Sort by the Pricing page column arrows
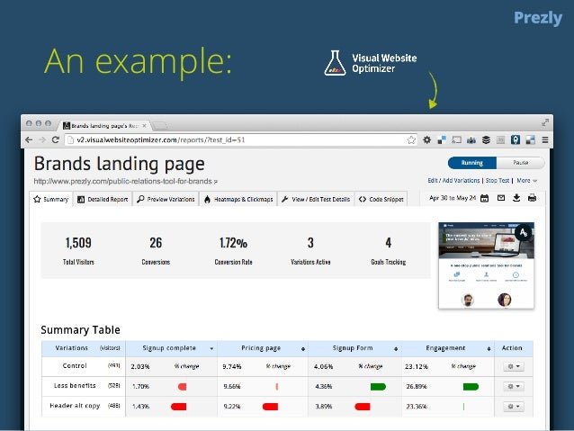 click(302, 349)
